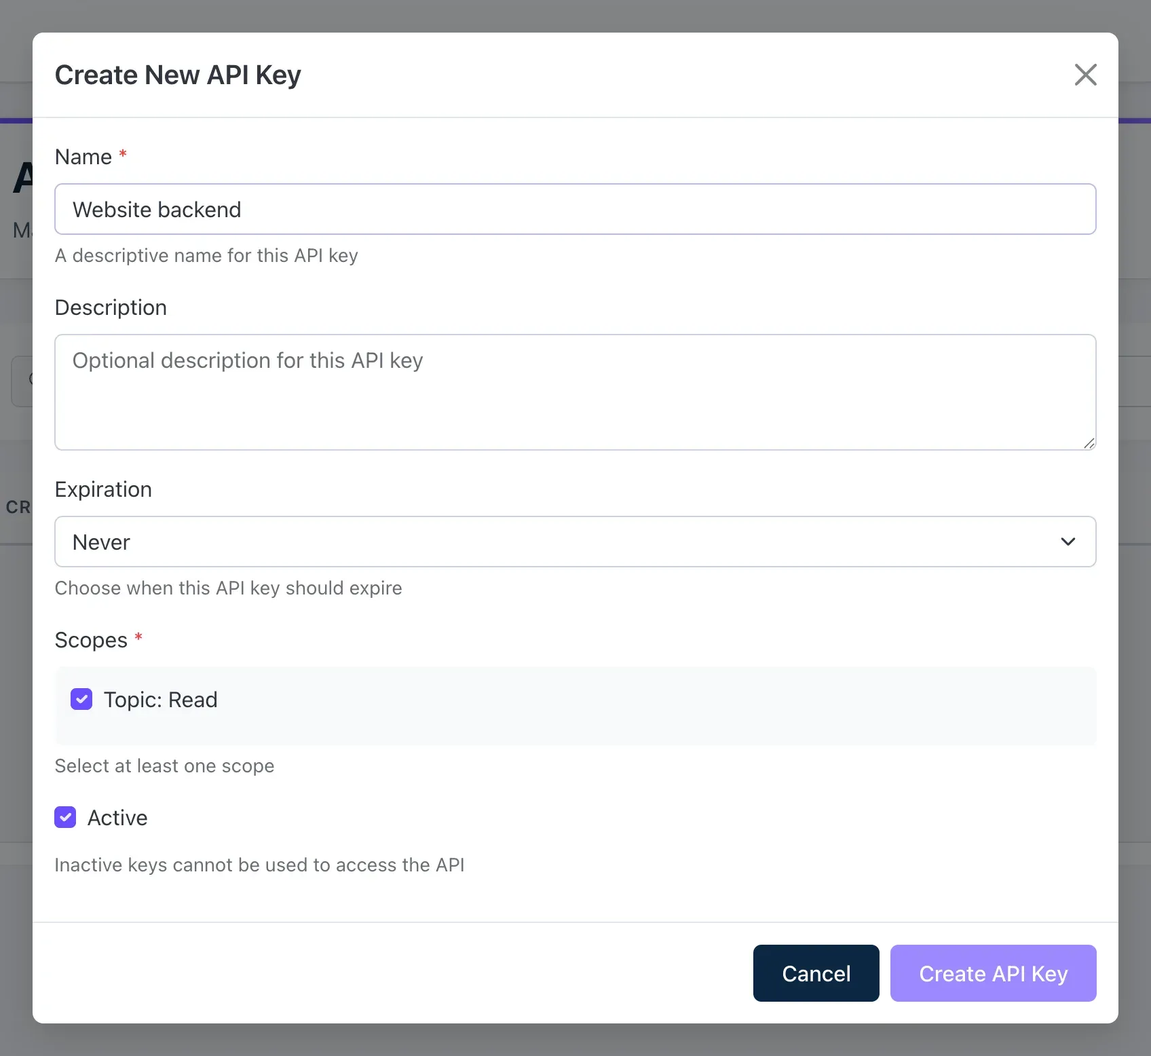Click the Expiration field label
1151x1056 pixels.
coord(103,489)
